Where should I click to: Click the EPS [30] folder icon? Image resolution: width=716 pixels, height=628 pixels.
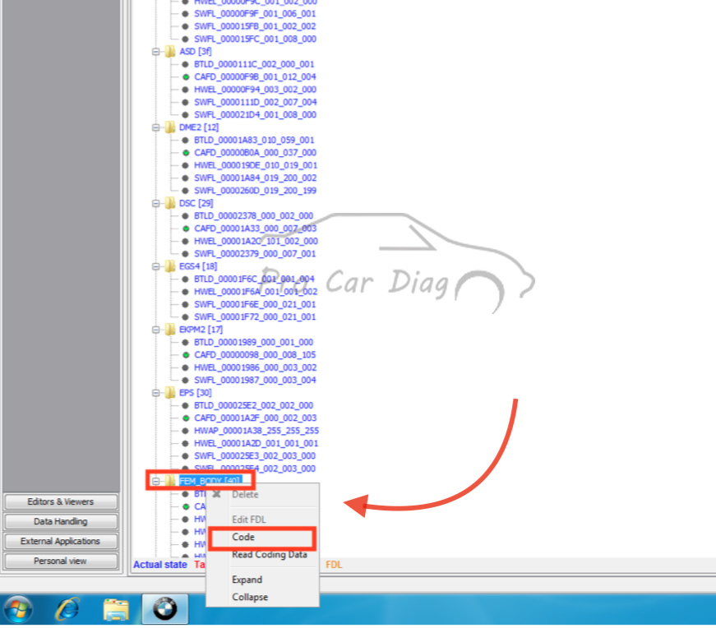[x=170, y=392]
